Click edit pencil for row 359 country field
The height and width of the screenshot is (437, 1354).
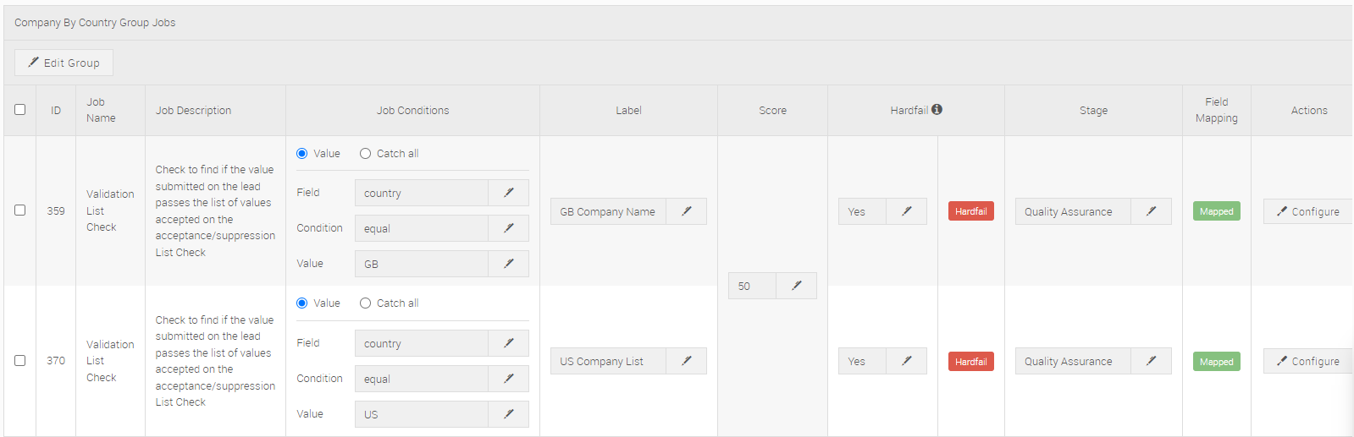click(508, 193)
